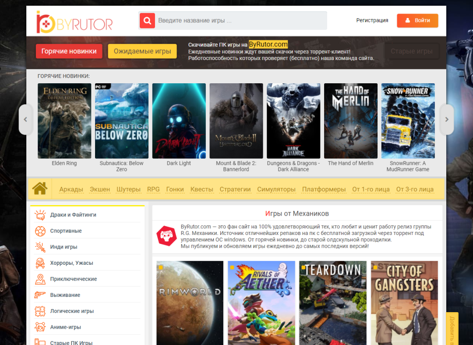The width and height of the screenshot is (473, 345).
Task: Open the Subnautica: Below Zero cover
Action: click(x=122, y=121)
